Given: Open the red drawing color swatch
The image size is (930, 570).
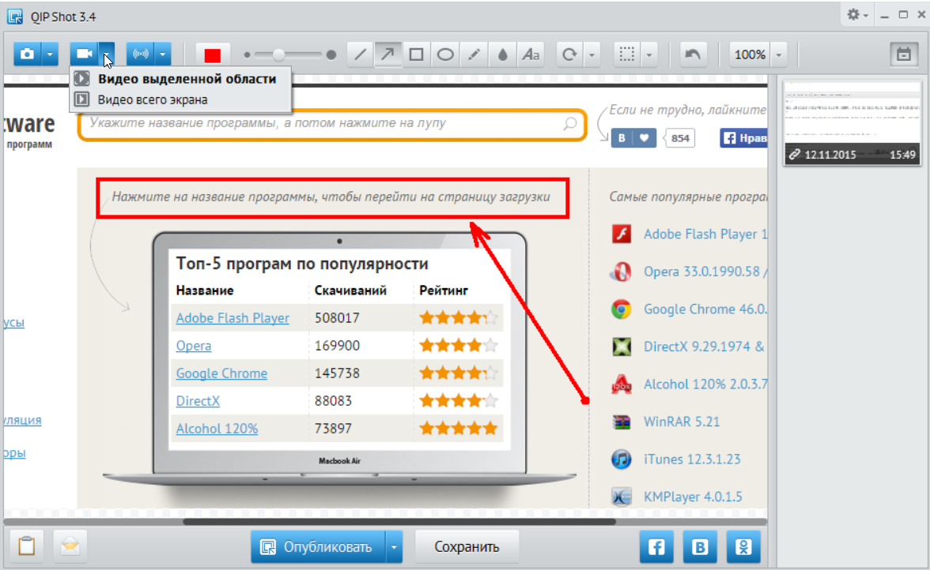Looking at the screenshot, I should coord(212,55).
